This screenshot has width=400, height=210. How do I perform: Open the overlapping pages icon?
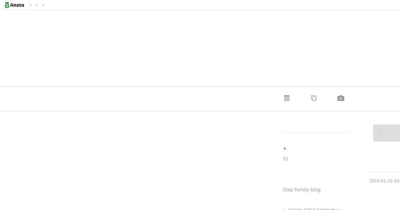(314, 98)
